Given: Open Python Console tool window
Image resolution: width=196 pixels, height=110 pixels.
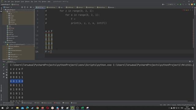Looking at the screenshot, I should [x=47, y=103].
